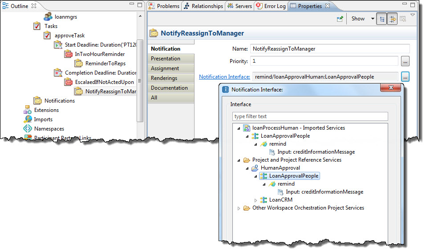Toggle the show advanced properties button

[x=392, y=19]
